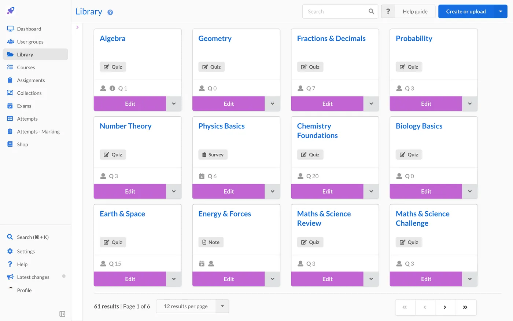Navigate to Attempts - Marking
Viewport: 513px width, 321px height.
[38, 132]
